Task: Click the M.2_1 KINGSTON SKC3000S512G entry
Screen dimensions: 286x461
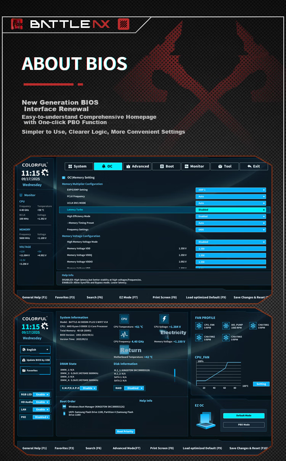Action: tap(132, 370)
